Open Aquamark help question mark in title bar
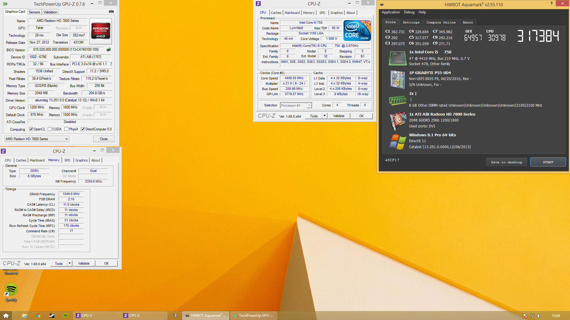 click(x=552, y=3)
